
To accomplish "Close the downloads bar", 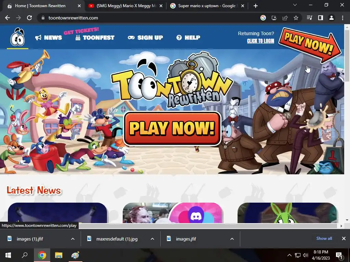I will (344, 238).
